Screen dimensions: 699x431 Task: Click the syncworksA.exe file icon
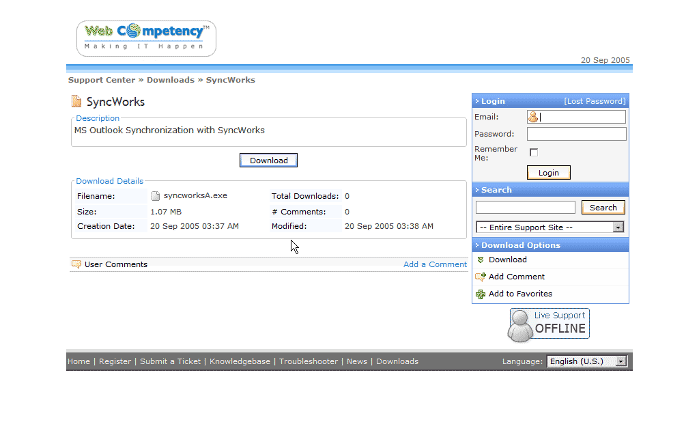155,196
